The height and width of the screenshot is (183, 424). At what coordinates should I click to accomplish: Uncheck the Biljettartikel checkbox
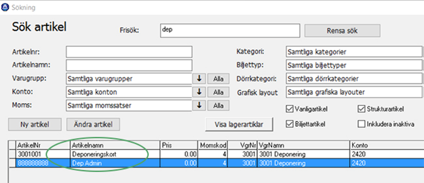[x=289, y=124]
